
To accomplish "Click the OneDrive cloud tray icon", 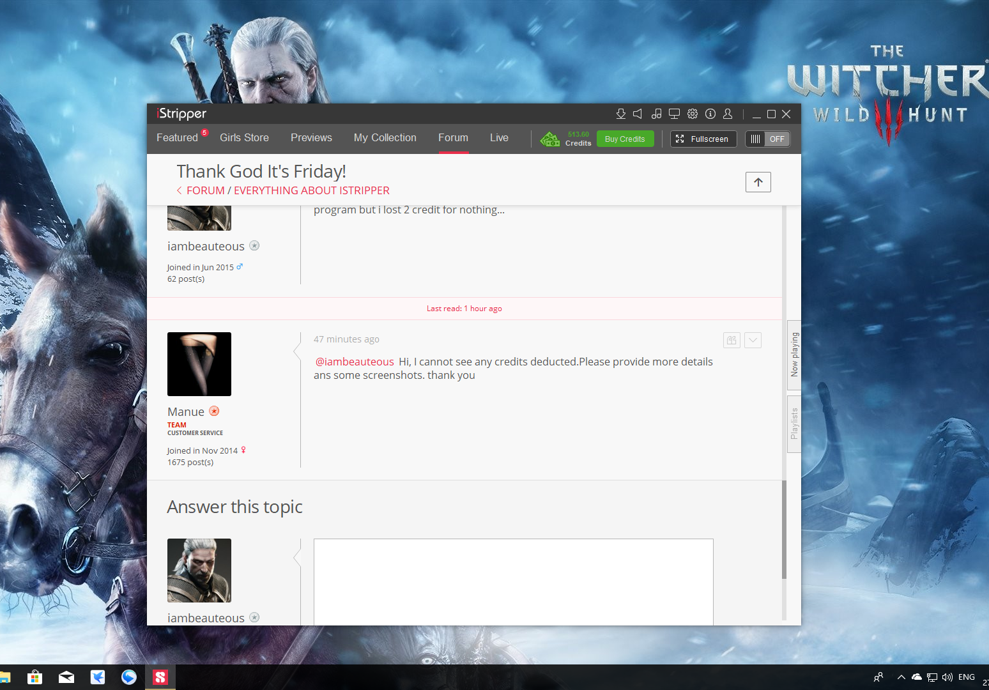I will coord(917,677).
